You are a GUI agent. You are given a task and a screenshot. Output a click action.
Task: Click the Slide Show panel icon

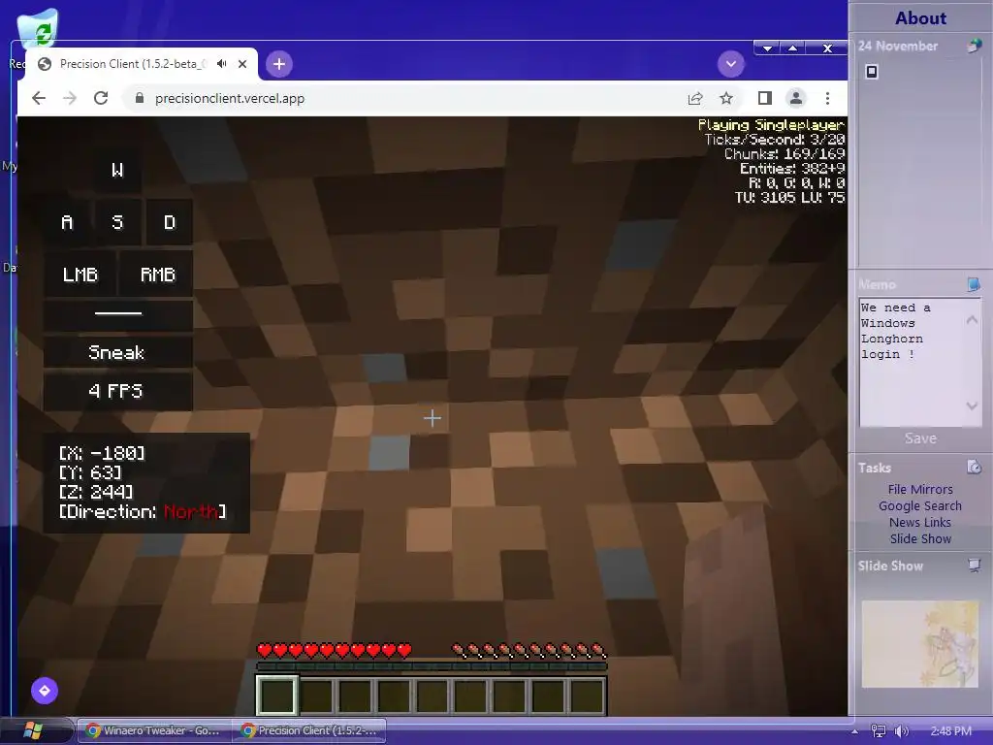coord(974,566)
